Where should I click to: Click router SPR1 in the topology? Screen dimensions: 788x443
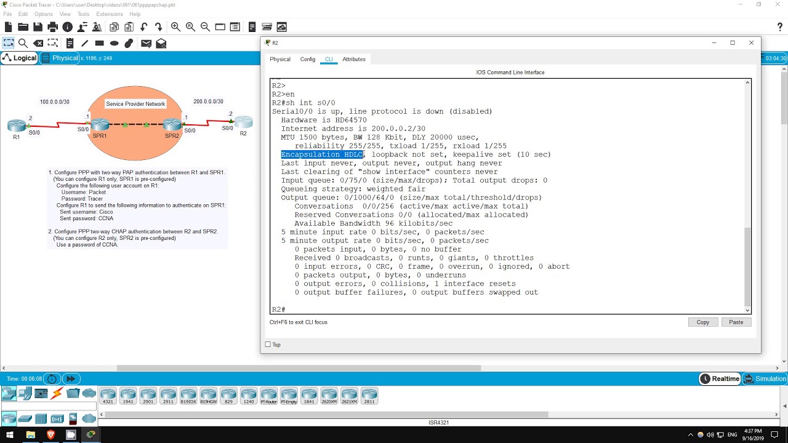[x=100, y=126]
